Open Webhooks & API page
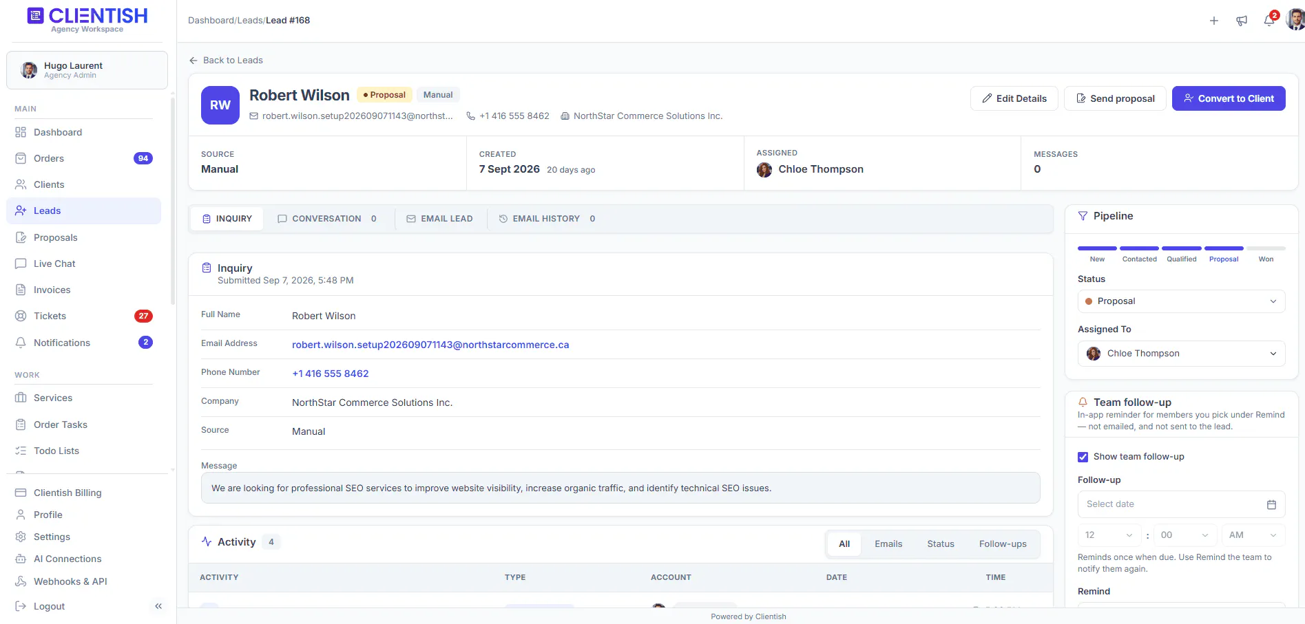 [x=83, y=581]
